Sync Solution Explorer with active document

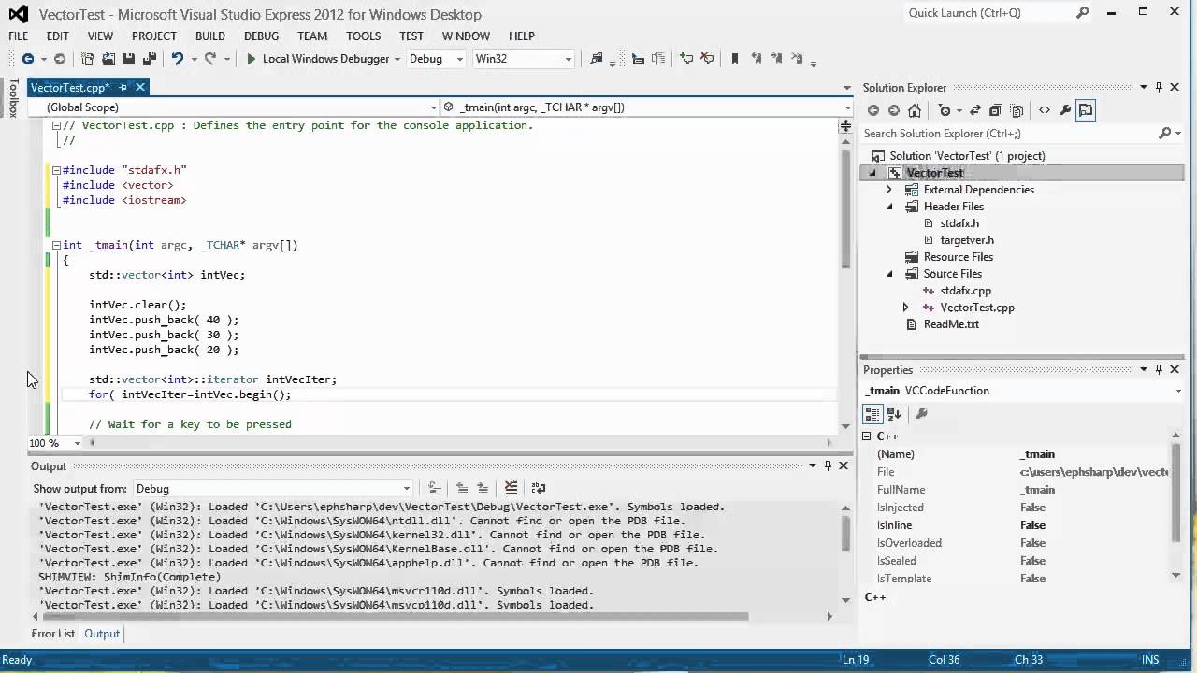[975, 110]
